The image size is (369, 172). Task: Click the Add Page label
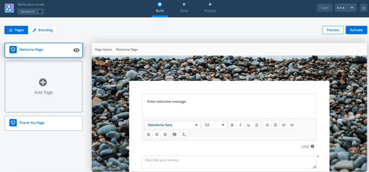(x=43, y=92)
